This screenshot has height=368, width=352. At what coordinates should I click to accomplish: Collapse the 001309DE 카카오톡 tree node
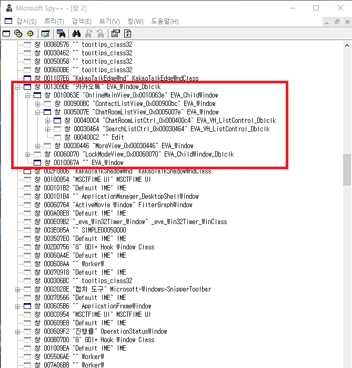pyautogui.click(x=17, y=87)
